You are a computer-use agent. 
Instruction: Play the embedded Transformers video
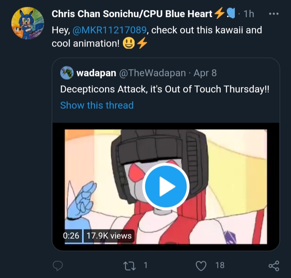tap(166, 187)
